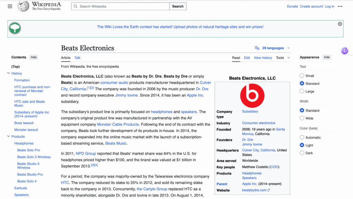Screen dimensions: 353x199
Task: Collapse the Products section in contents
Action: [x=9, y=136]
